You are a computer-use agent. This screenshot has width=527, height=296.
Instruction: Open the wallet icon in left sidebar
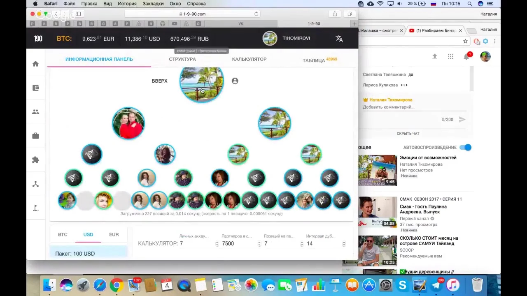pyautogui.click(x=35, y=88)
